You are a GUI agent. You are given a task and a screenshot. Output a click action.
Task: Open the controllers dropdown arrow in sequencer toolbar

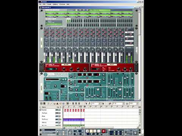coord(70,104)
